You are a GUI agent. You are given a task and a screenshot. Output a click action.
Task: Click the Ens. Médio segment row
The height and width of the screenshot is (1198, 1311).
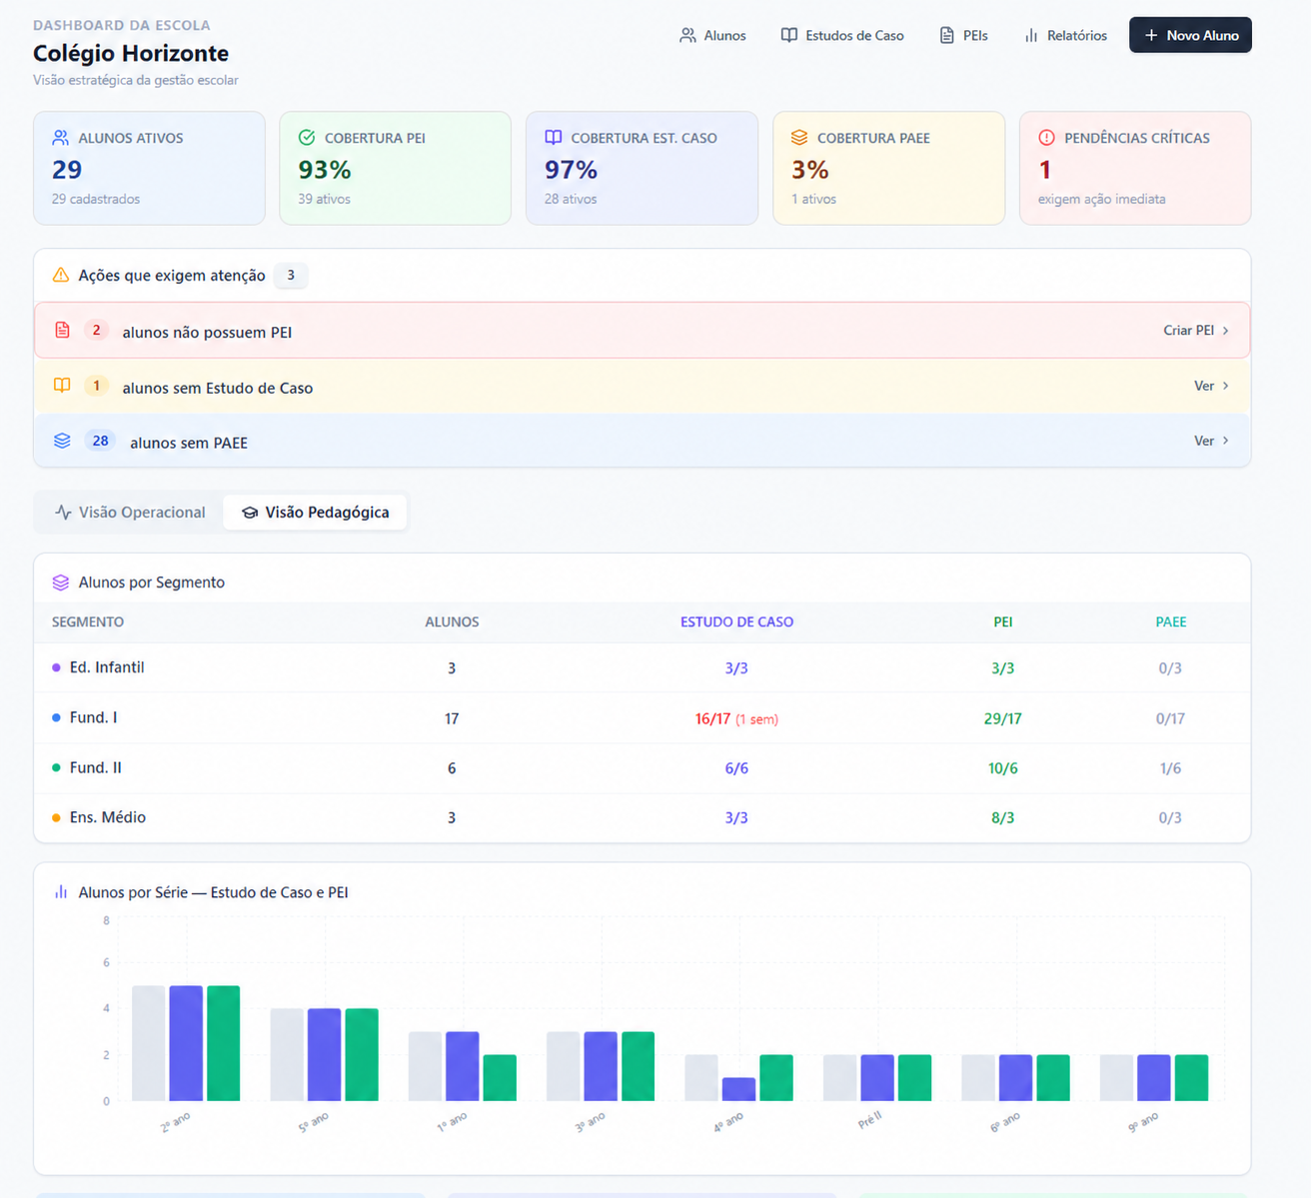pyautogui.click(x=642, y=817)
